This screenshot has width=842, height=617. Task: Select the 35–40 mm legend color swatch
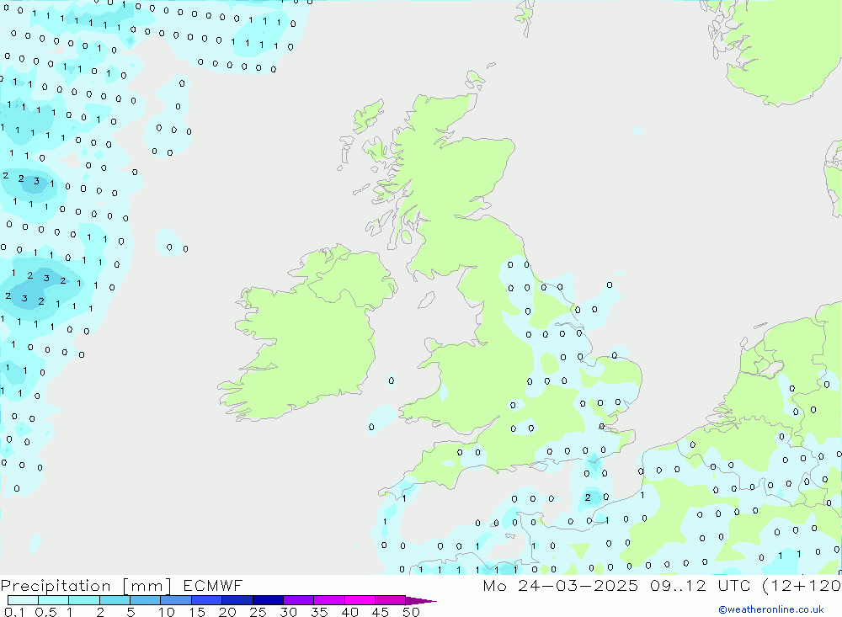(x=328, y=600)
